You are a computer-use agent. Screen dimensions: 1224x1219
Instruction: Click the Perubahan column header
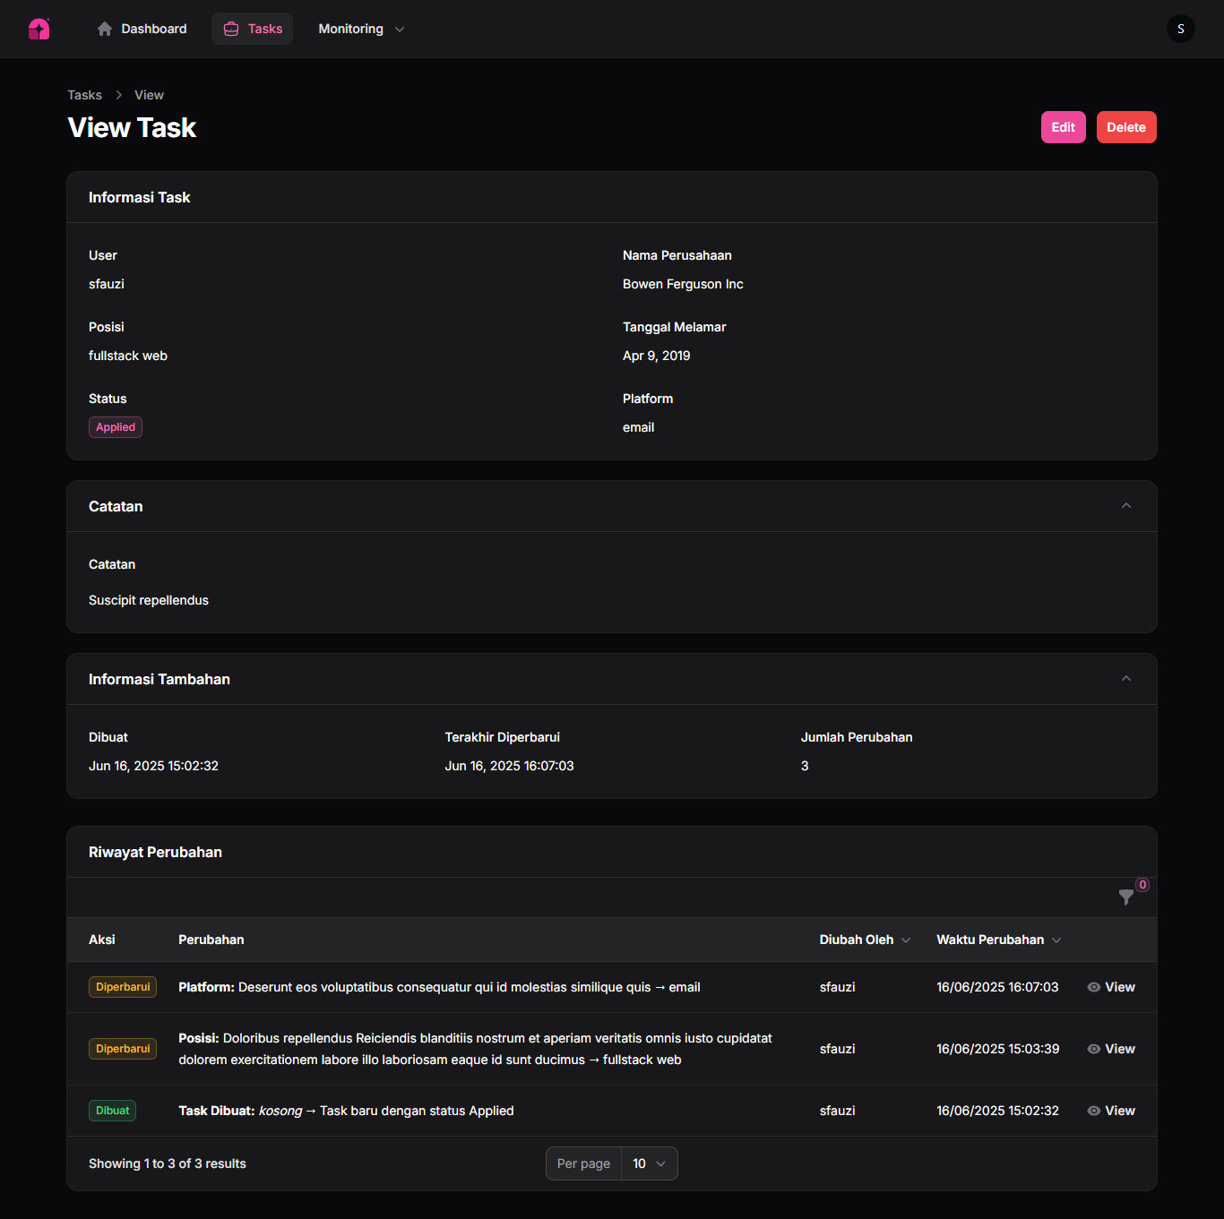(211, 940)
